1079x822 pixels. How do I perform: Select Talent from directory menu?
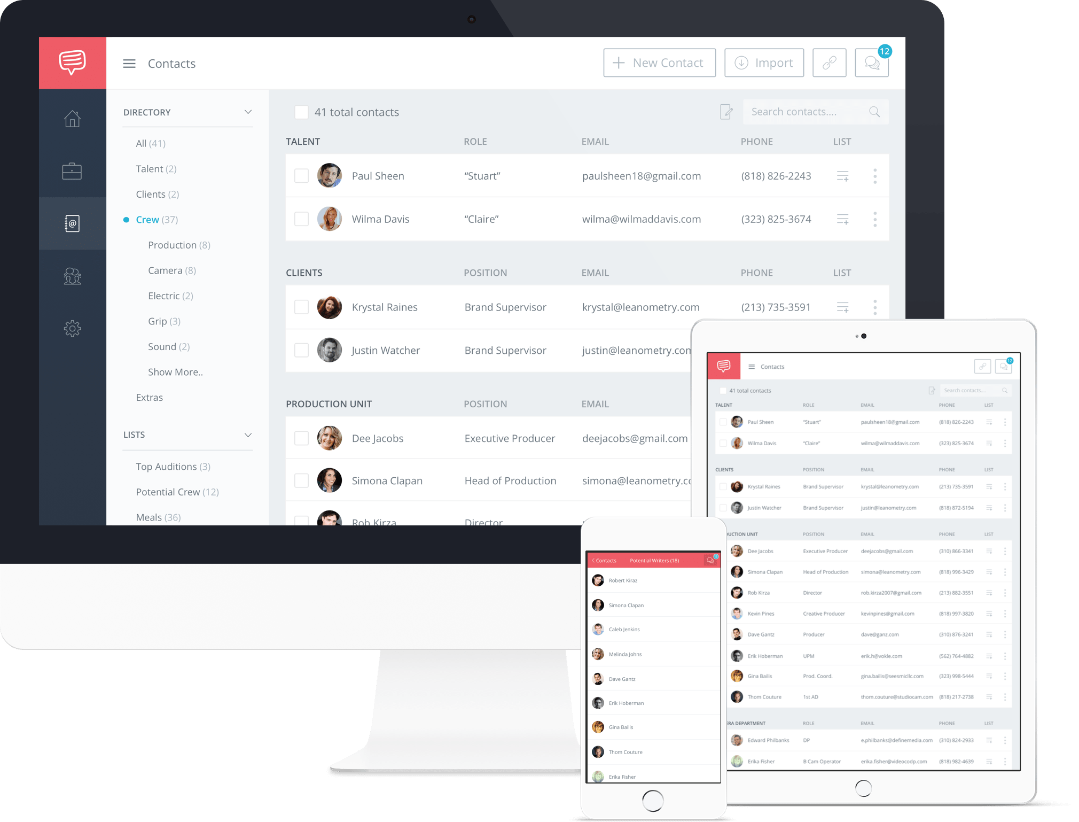(x=155, y=168)
